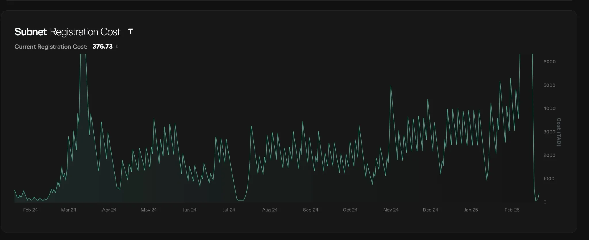Click the Feb 25 x-axis label
Image resolution: width=589 pixels, height=240 pixels.
pos(512,210)
